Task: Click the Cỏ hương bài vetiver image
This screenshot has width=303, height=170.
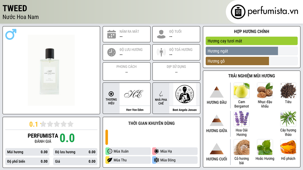Action: [x=241, y=147]
